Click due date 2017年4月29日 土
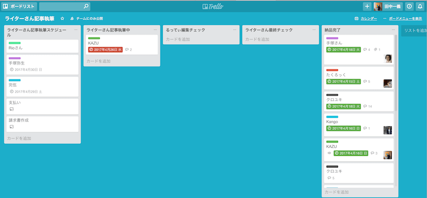The width and height of the screenshot is (427, 198). (26, 91)
